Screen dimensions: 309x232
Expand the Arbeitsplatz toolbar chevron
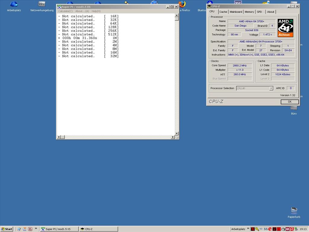pos(248,228)
